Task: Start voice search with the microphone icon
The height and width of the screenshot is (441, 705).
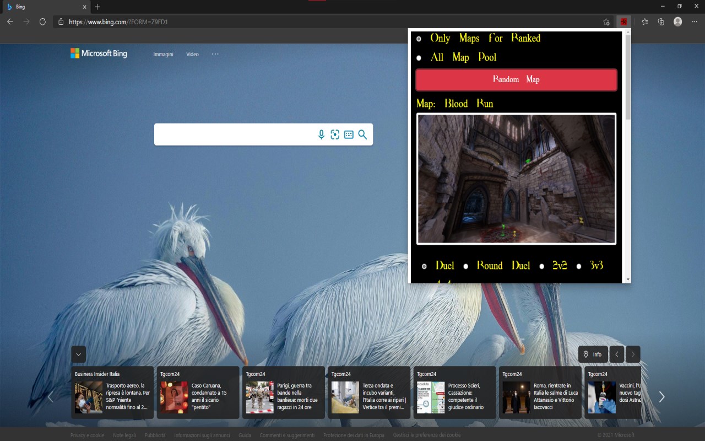Action: pyautogui.click(x=321, y=135)
